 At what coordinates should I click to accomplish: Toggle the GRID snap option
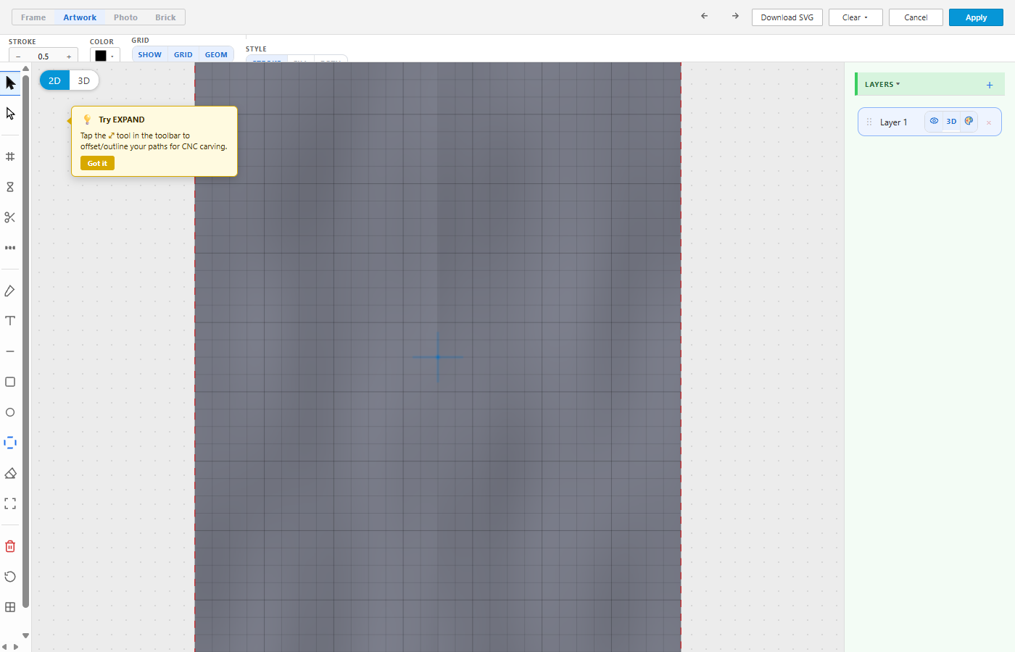pos(183,54)
